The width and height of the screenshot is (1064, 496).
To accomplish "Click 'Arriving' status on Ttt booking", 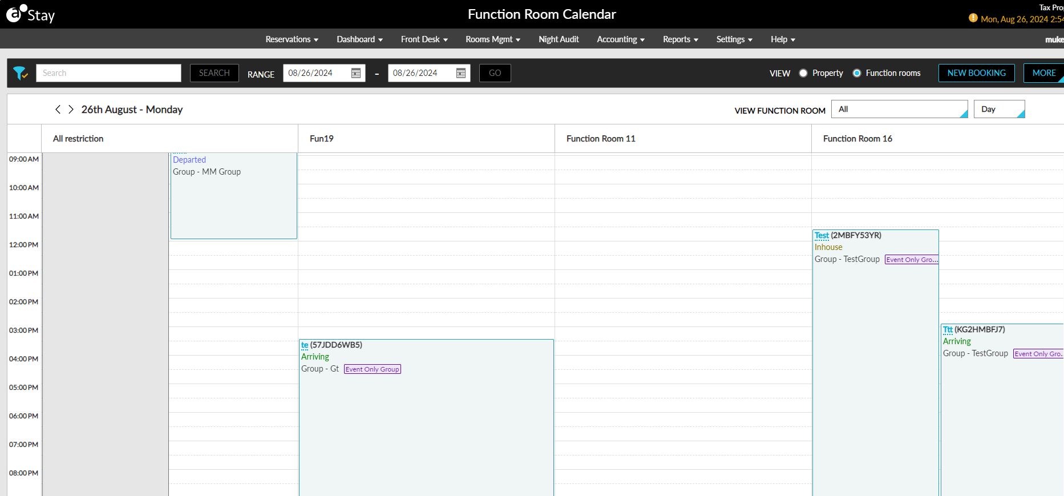I will [x=957, y=341].
